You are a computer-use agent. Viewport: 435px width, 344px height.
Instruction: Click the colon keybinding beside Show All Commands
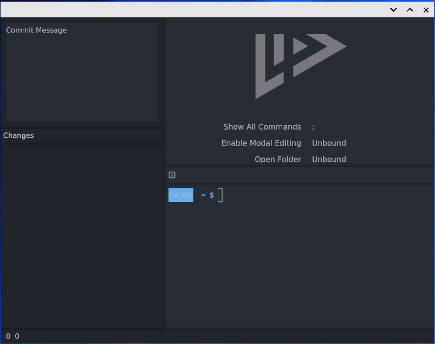coord(313,126)
